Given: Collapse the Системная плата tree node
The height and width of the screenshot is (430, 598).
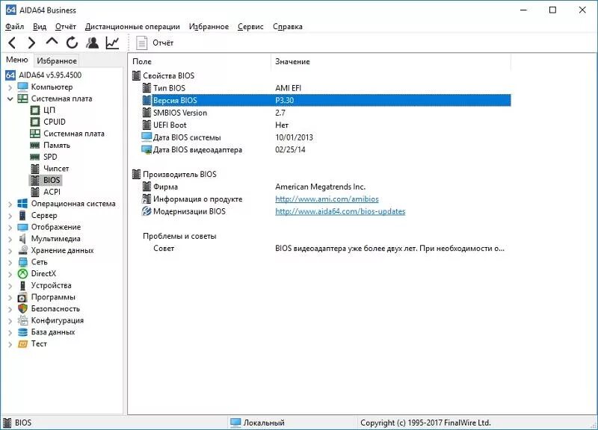Looking at the screenshot, I should [10, 99].
